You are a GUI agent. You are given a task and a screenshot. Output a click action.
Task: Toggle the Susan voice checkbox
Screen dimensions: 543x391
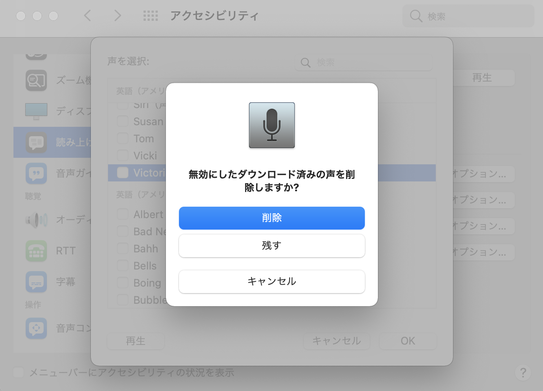pyautogui.click(x=123, y=121)
